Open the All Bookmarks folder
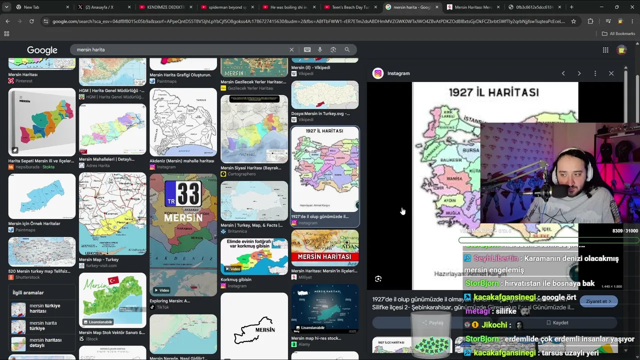 618,33
